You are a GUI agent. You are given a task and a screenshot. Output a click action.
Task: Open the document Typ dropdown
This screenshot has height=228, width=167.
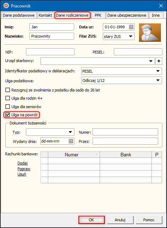click(x=70, y=132)
